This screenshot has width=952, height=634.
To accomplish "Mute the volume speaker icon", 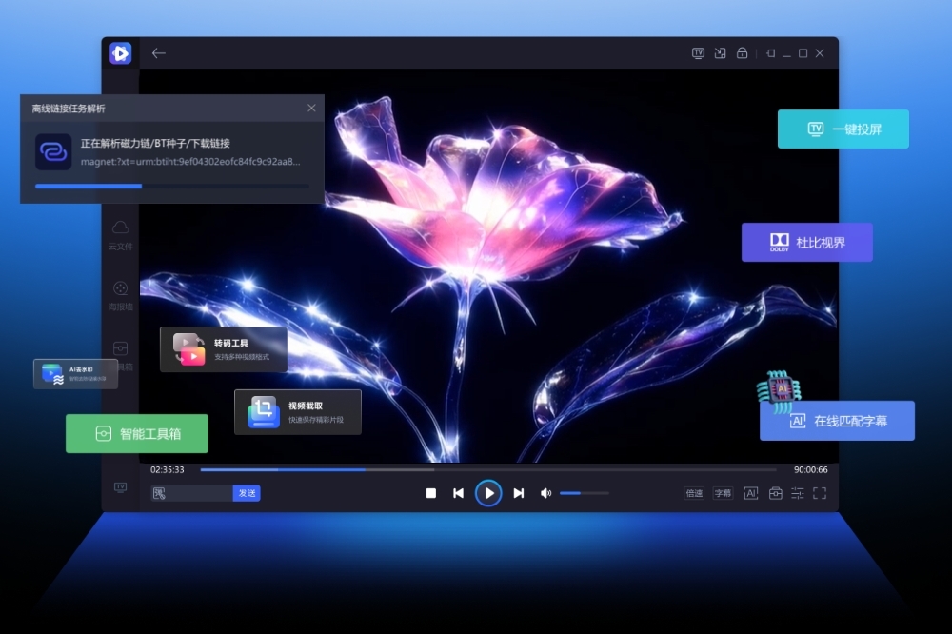I will (545, 493).
